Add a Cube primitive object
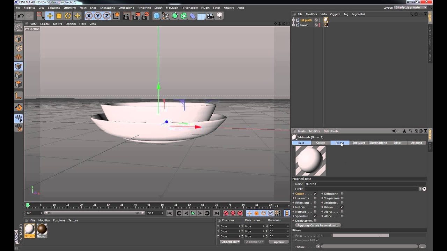This screenshot has width=447, height=251. 156,16
